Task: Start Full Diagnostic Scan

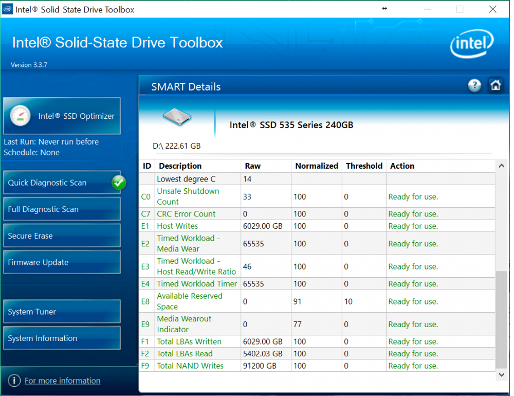Action: tap(62, 209)
